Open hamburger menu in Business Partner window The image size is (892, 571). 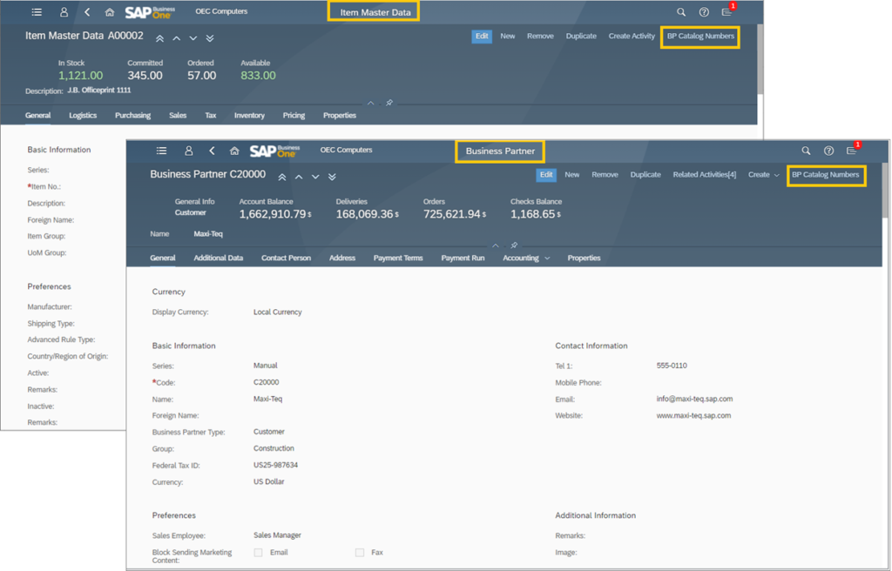(x=161, y=151)
